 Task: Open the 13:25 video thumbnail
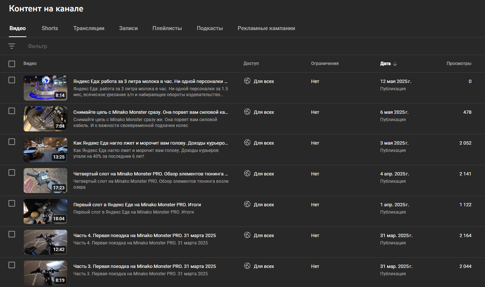tap(45, 150)
